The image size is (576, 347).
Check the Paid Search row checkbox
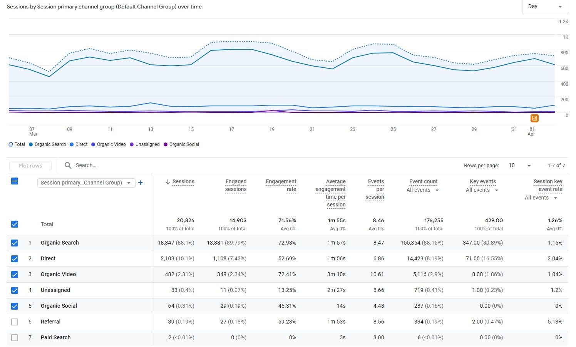[x=15, y=337]
